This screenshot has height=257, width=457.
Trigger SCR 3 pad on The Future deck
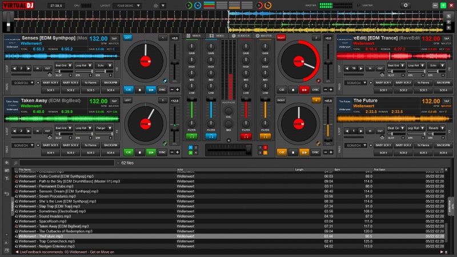[x=423, y=152]
